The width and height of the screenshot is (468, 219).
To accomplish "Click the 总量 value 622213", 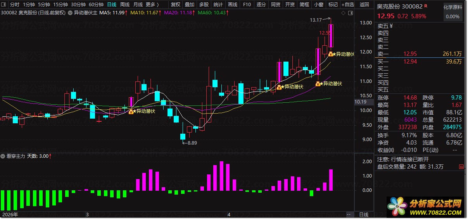I will coord(452,120).
